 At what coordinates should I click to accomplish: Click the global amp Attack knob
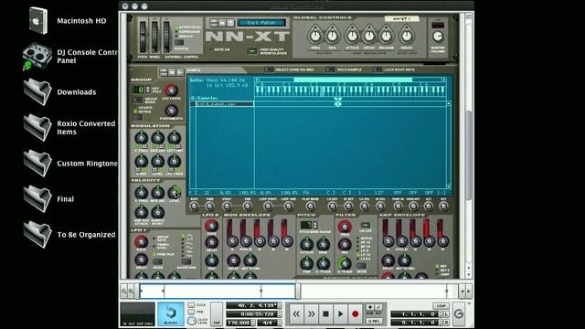coord(352,37)
